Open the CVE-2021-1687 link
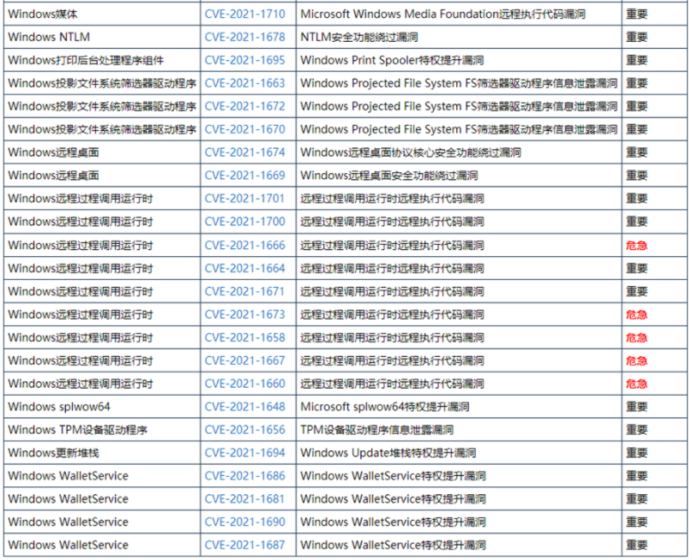 (x=245, y=545)
